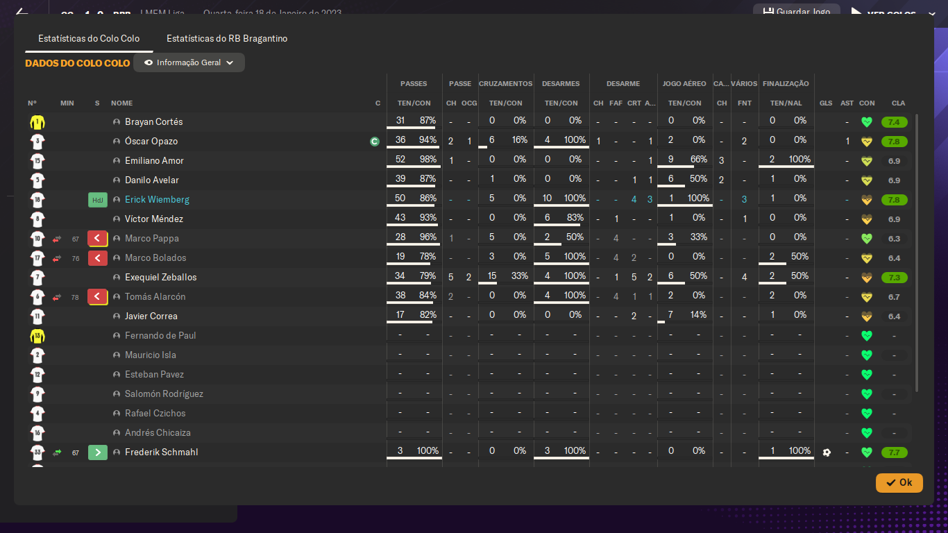Click the goal ball icon for Frederik Schmahl
The image size is (948, 533).
tap(827, 452)
